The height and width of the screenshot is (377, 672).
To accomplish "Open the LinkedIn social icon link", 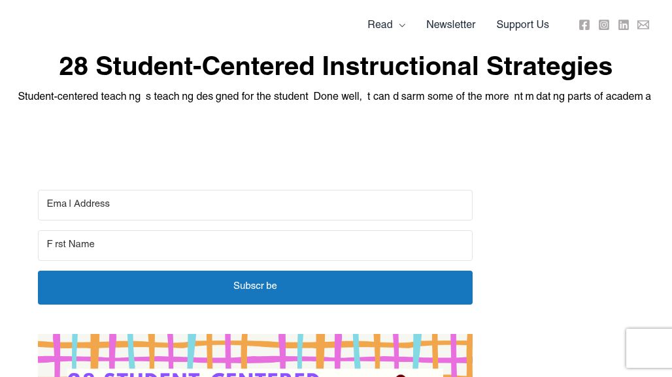I will click(x=624, y=25).
